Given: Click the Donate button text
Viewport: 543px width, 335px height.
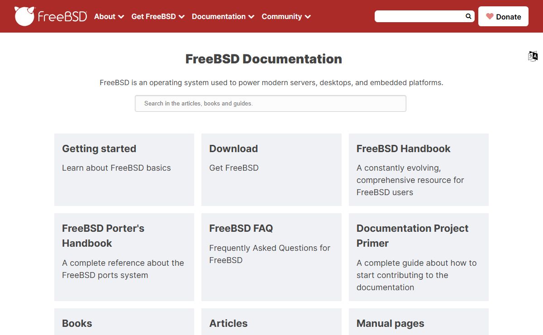Looking at the screenshot, I should 509,17.
